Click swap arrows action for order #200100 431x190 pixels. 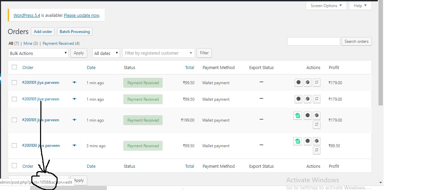tap(317, 150)
